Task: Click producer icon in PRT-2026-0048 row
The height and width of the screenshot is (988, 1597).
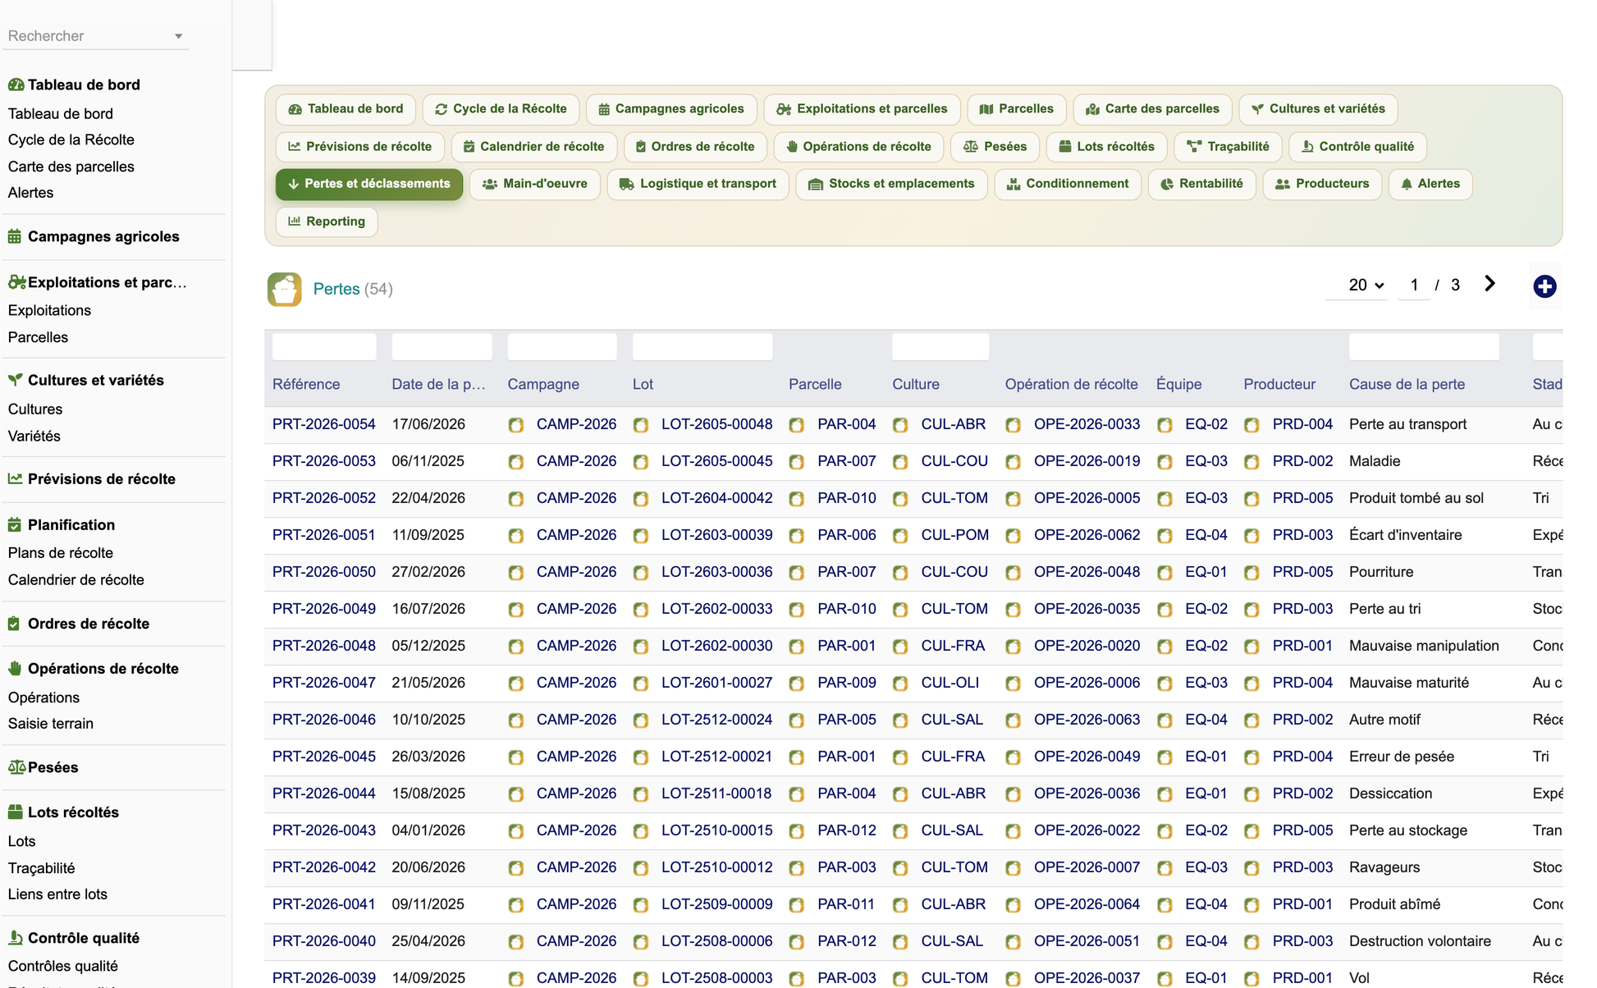Action: click(x=1252, y=647)
